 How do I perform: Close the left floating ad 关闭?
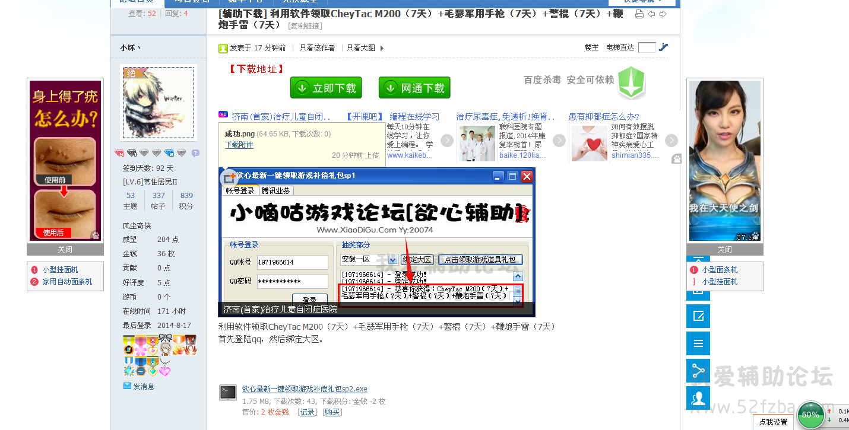coord(65,250)
